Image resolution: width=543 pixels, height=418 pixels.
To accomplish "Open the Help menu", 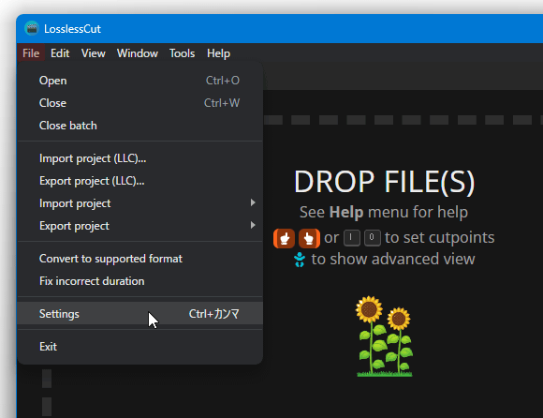I will pos(218,53).
